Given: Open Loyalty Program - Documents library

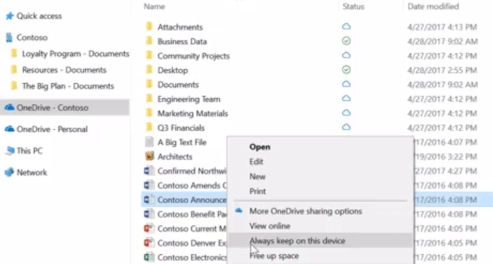Looking at the screenshot, I should [75, 54].
